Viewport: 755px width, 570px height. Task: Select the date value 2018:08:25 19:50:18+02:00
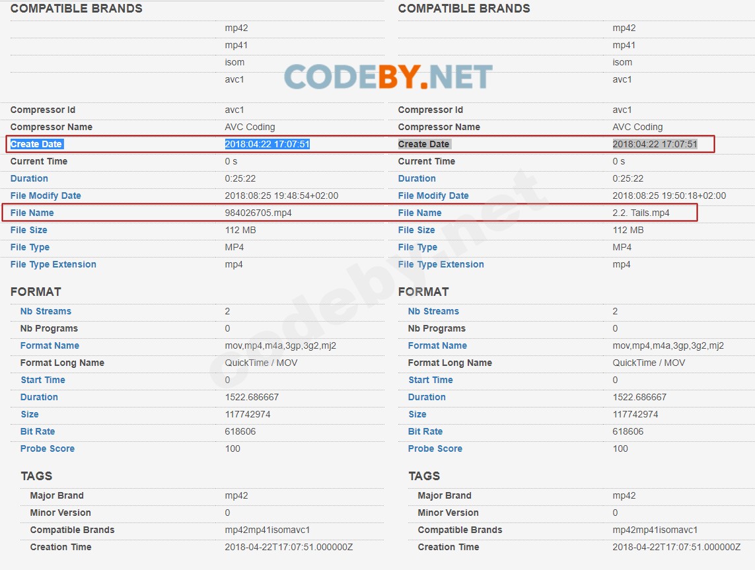[x=669, y=196]
